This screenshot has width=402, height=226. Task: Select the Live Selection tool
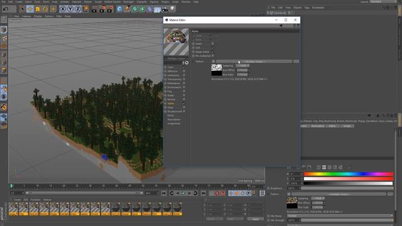click(x=23, y=9)
